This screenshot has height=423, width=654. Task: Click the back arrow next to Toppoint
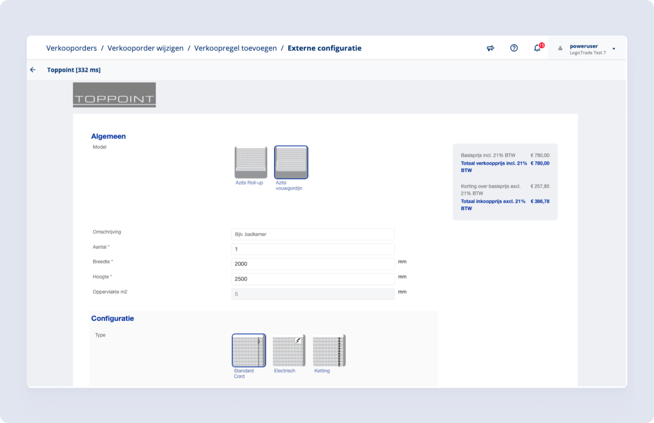(33, 70)
